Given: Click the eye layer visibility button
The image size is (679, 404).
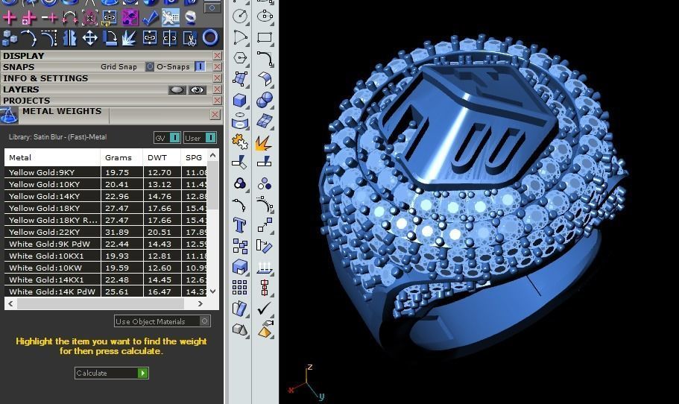Looking at the screenshot, I should click(x=198, y=89).
